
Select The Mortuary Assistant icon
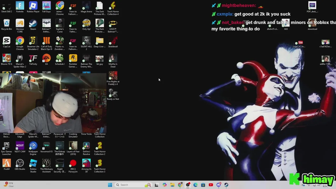click(x=46, y=166)
